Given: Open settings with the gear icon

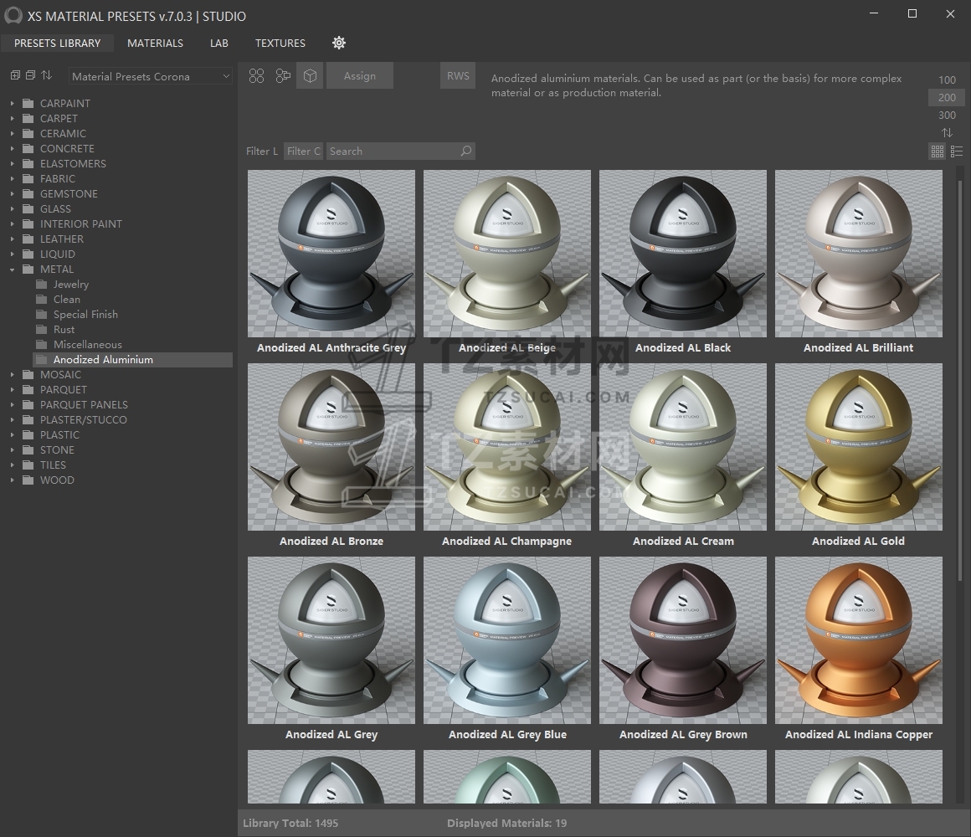Looking at the screenshot, I should tap(339, 43).
